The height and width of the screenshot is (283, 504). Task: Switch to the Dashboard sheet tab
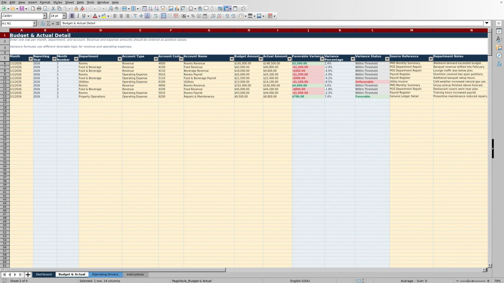tap(44, 275)
